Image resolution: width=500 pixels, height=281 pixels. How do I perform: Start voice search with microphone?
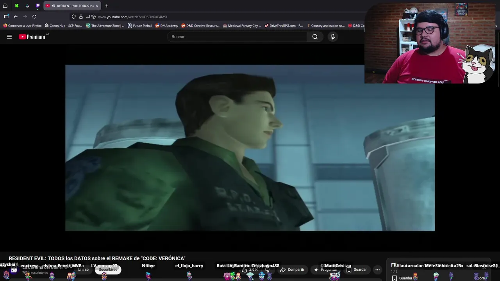(x=333, y=37)
